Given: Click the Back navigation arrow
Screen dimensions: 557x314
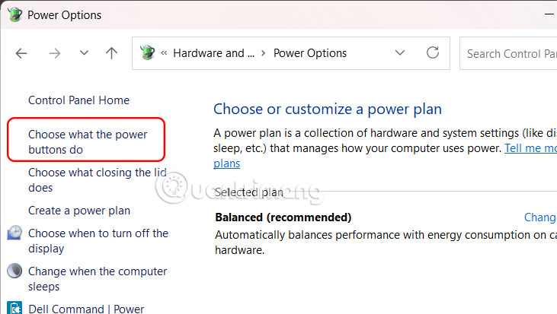Looking at the screenshot, I should pyautogui.click(x=21, y=53).
